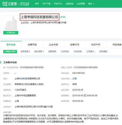Select company type 有限责任公司(台港澳法人独资)
Viewport: 122px width, 125px height.
pos(29,84)
